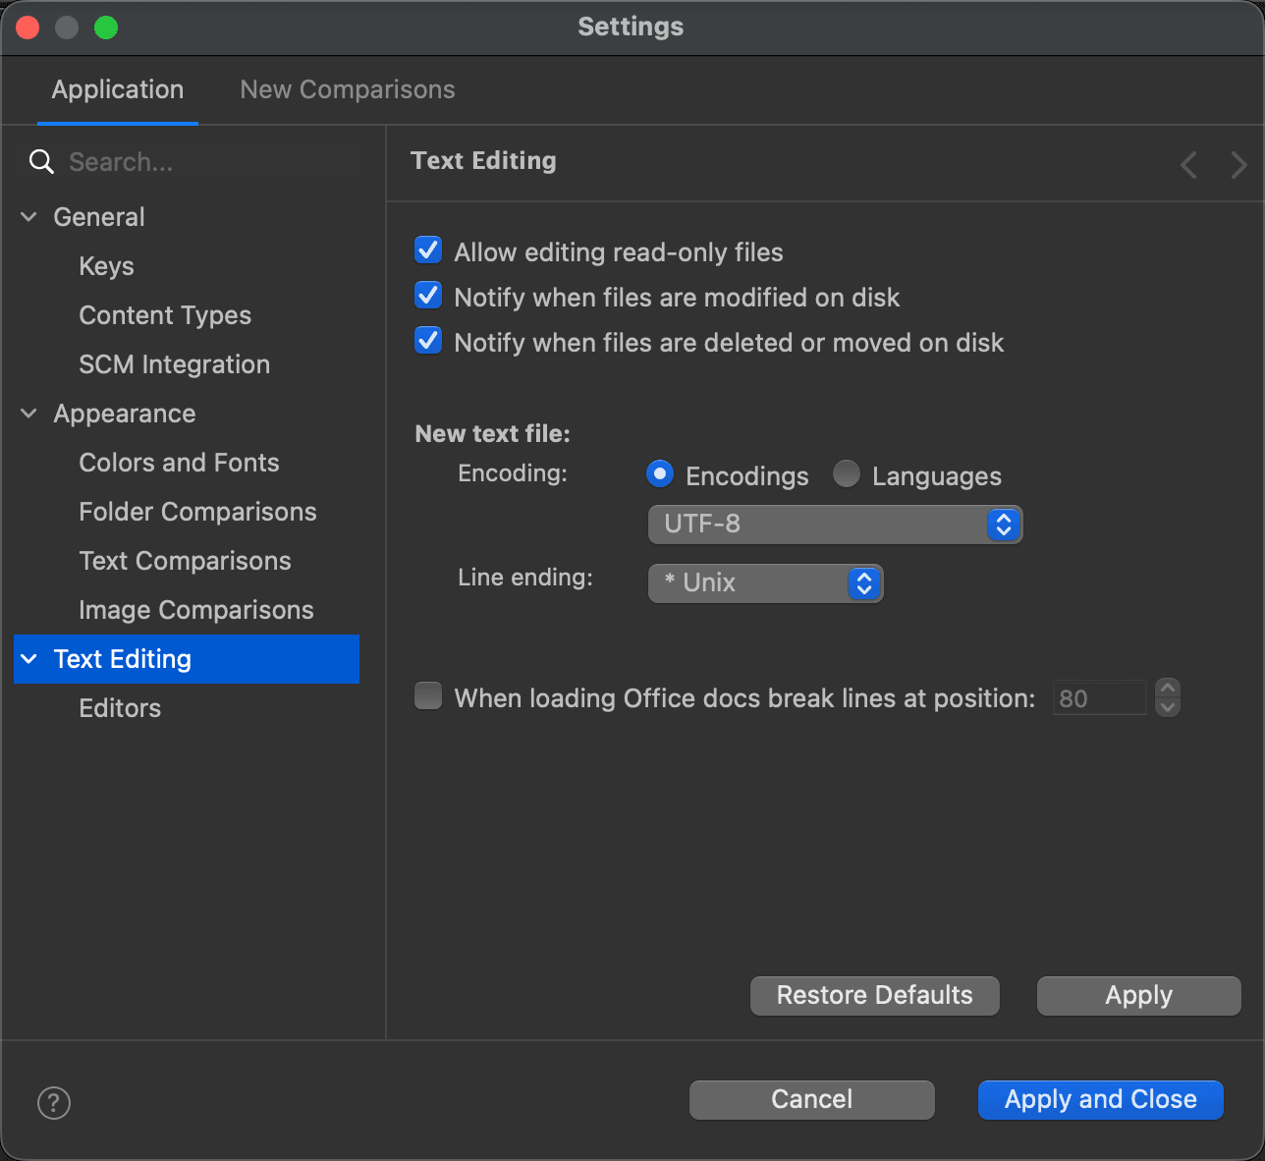Select the Languages radio button

coord(847,474)
